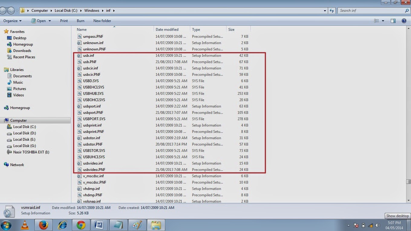The height and width of the screenshot is (231, 411).
Task: Open Local Disk (E:) in navigation pane
Action: (x=24, y=140)
